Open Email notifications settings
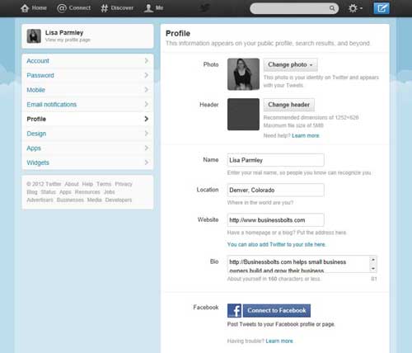Image resolution: width=412 pixels, height=353 pixels. (87, 105)
